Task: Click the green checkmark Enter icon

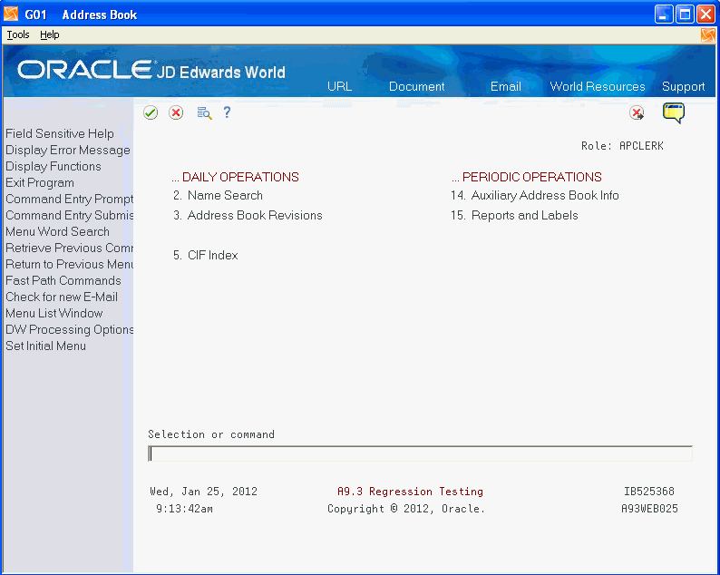Action: tap(151, 112)
